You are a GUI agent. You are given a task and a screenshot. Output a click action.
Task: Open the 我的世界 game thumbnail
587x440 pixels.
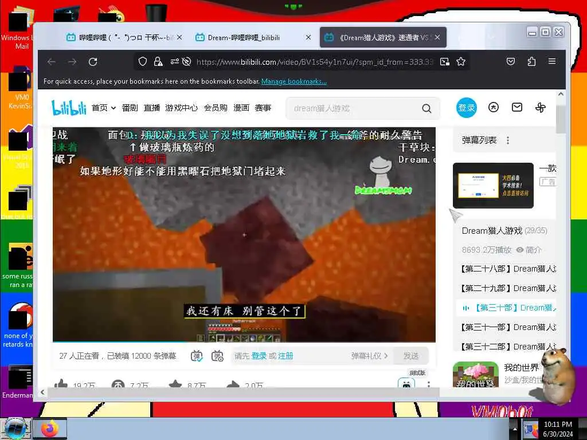475,375
